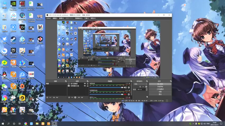Screen dimensions: 225x126
Task: Open the Tools menu in OBS
Action: (86, 18)
